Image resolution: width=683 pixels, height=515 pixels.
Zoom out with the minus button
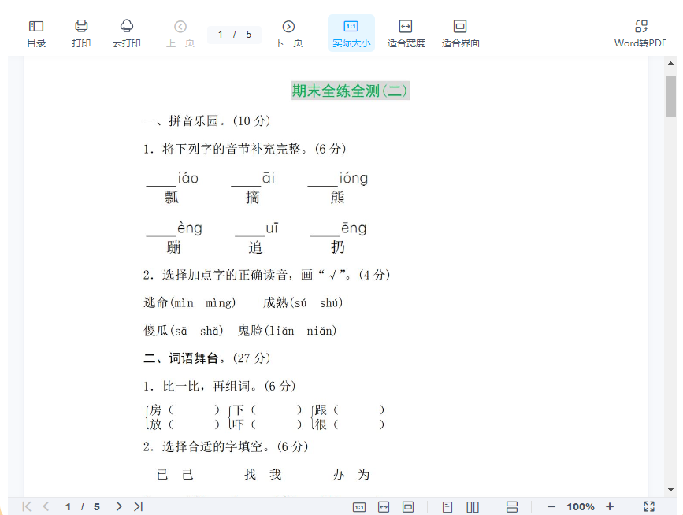[551, 506]
